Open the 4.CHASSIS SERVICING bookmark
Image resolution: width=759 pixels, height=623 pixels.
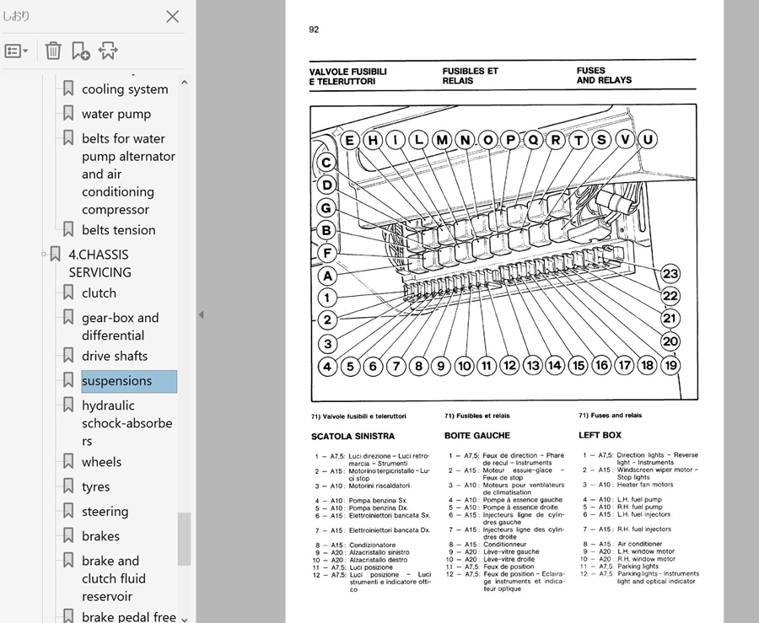point(100,264)
